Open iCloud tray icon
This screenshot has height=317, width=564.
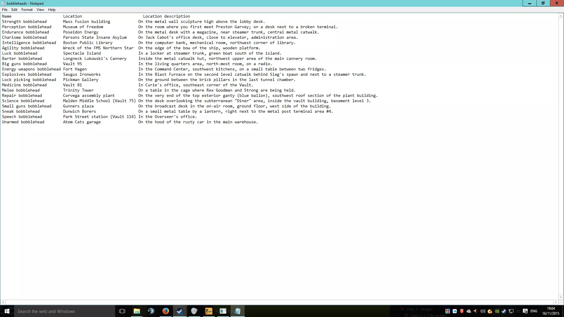(455, 311)
